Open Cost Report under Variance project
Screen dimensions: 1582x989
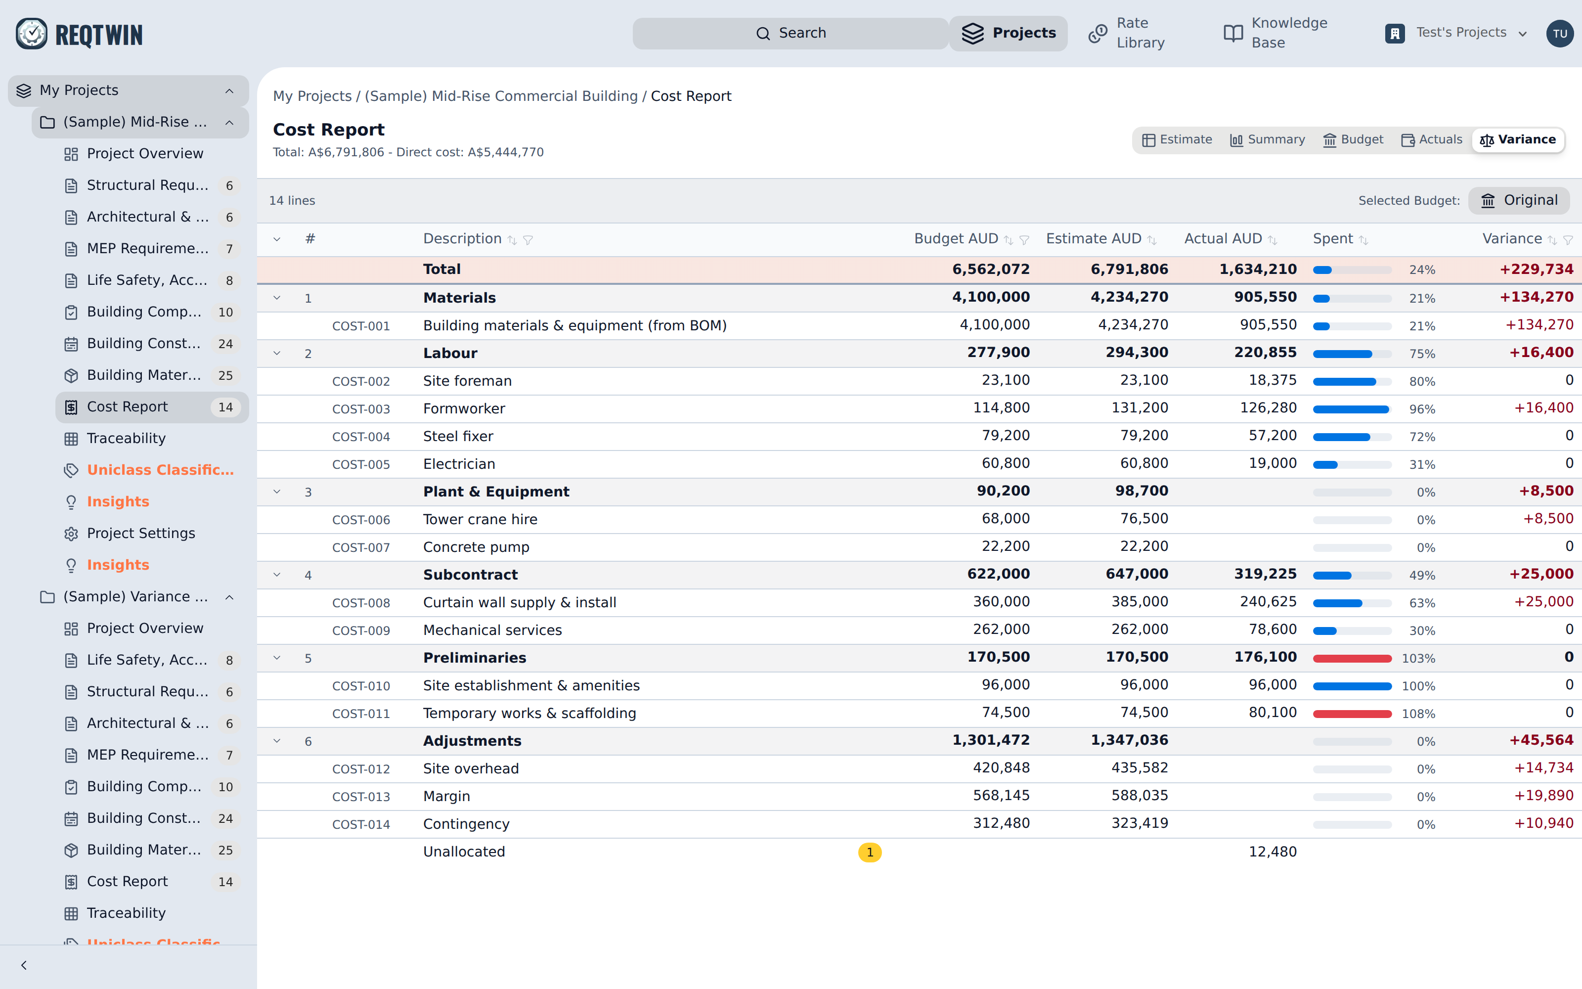[x=152, y=882]
